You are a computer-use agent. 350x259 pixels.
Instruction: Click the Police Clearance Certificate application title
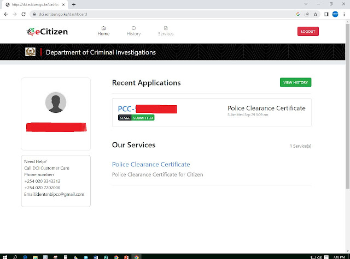pyautogui.click(x=266, y=108)
